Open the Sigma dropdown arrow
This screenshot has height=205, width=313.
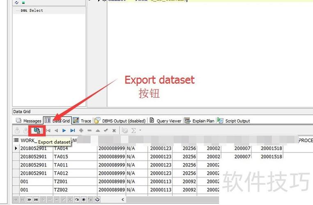(x=140, y=130)
